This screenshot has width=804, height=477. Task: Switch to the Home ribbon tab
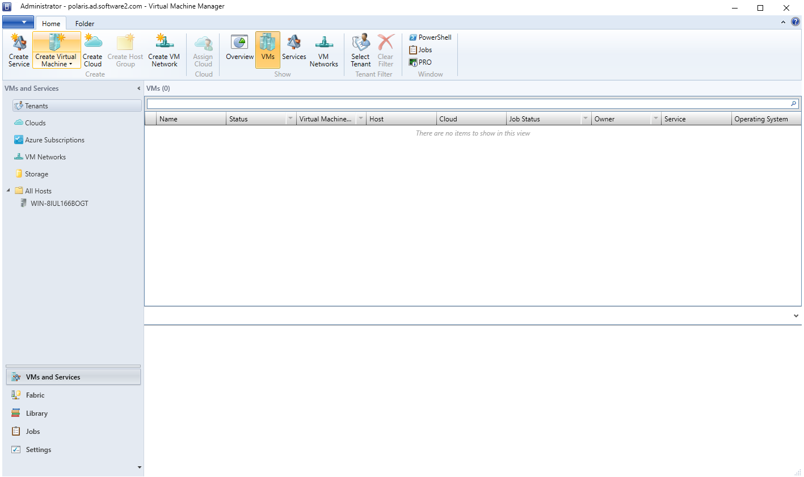click(x=51, y=23)
